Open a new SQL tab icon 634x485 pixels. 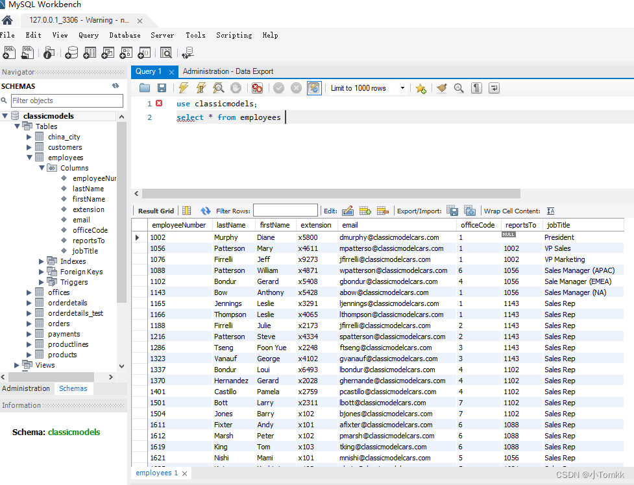[9, 53]
